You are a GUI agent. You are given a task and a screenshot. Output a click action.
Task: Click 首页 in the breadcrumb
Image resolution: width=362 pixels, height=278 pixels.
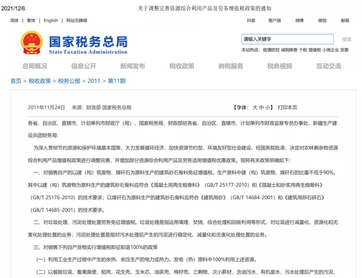[x=16, y=81]
